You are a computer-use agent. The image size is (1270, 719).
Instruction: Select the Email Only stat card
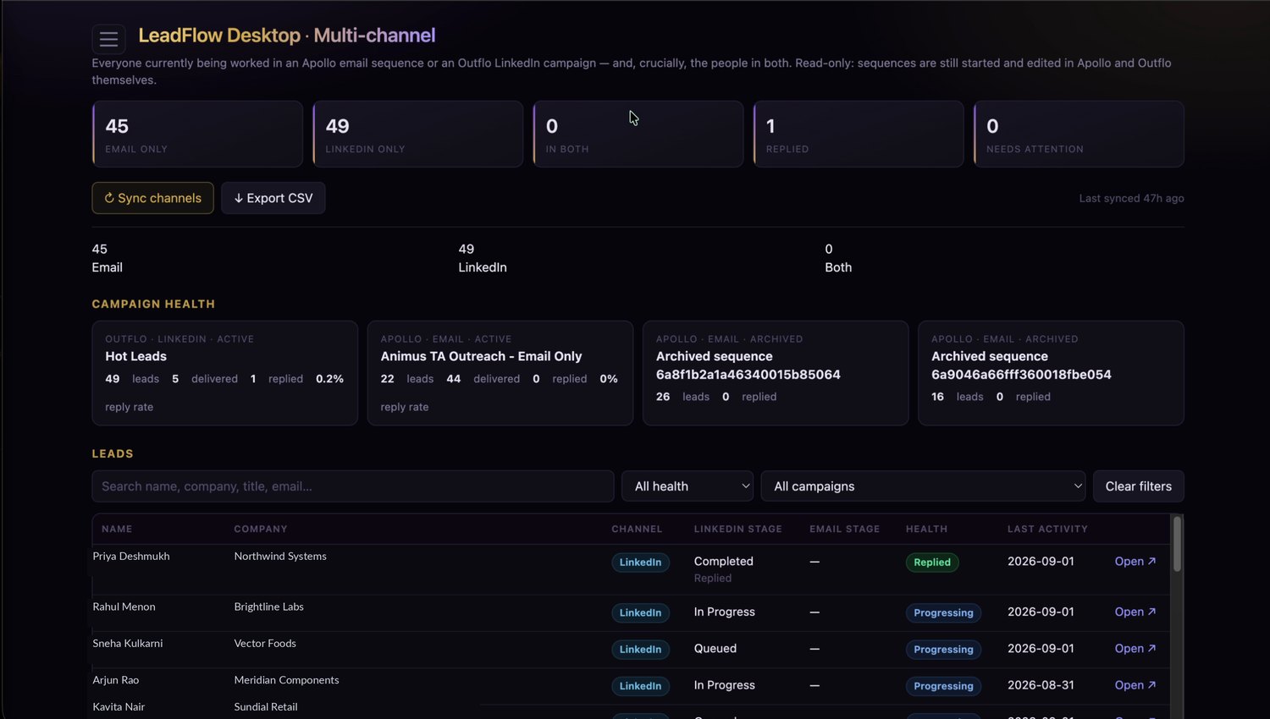[x=197, y=134]
